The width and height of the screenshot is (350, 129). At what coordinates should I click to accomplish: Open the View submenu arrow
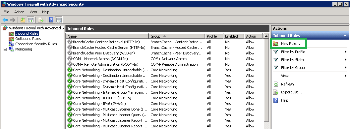pyautogui.click(x=346, y=76)
